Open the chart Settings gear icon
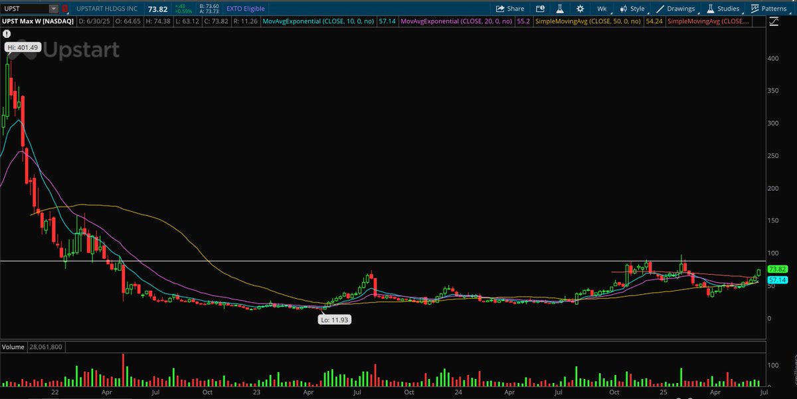This screenshot has width=797, height=399. coord(579,9)
